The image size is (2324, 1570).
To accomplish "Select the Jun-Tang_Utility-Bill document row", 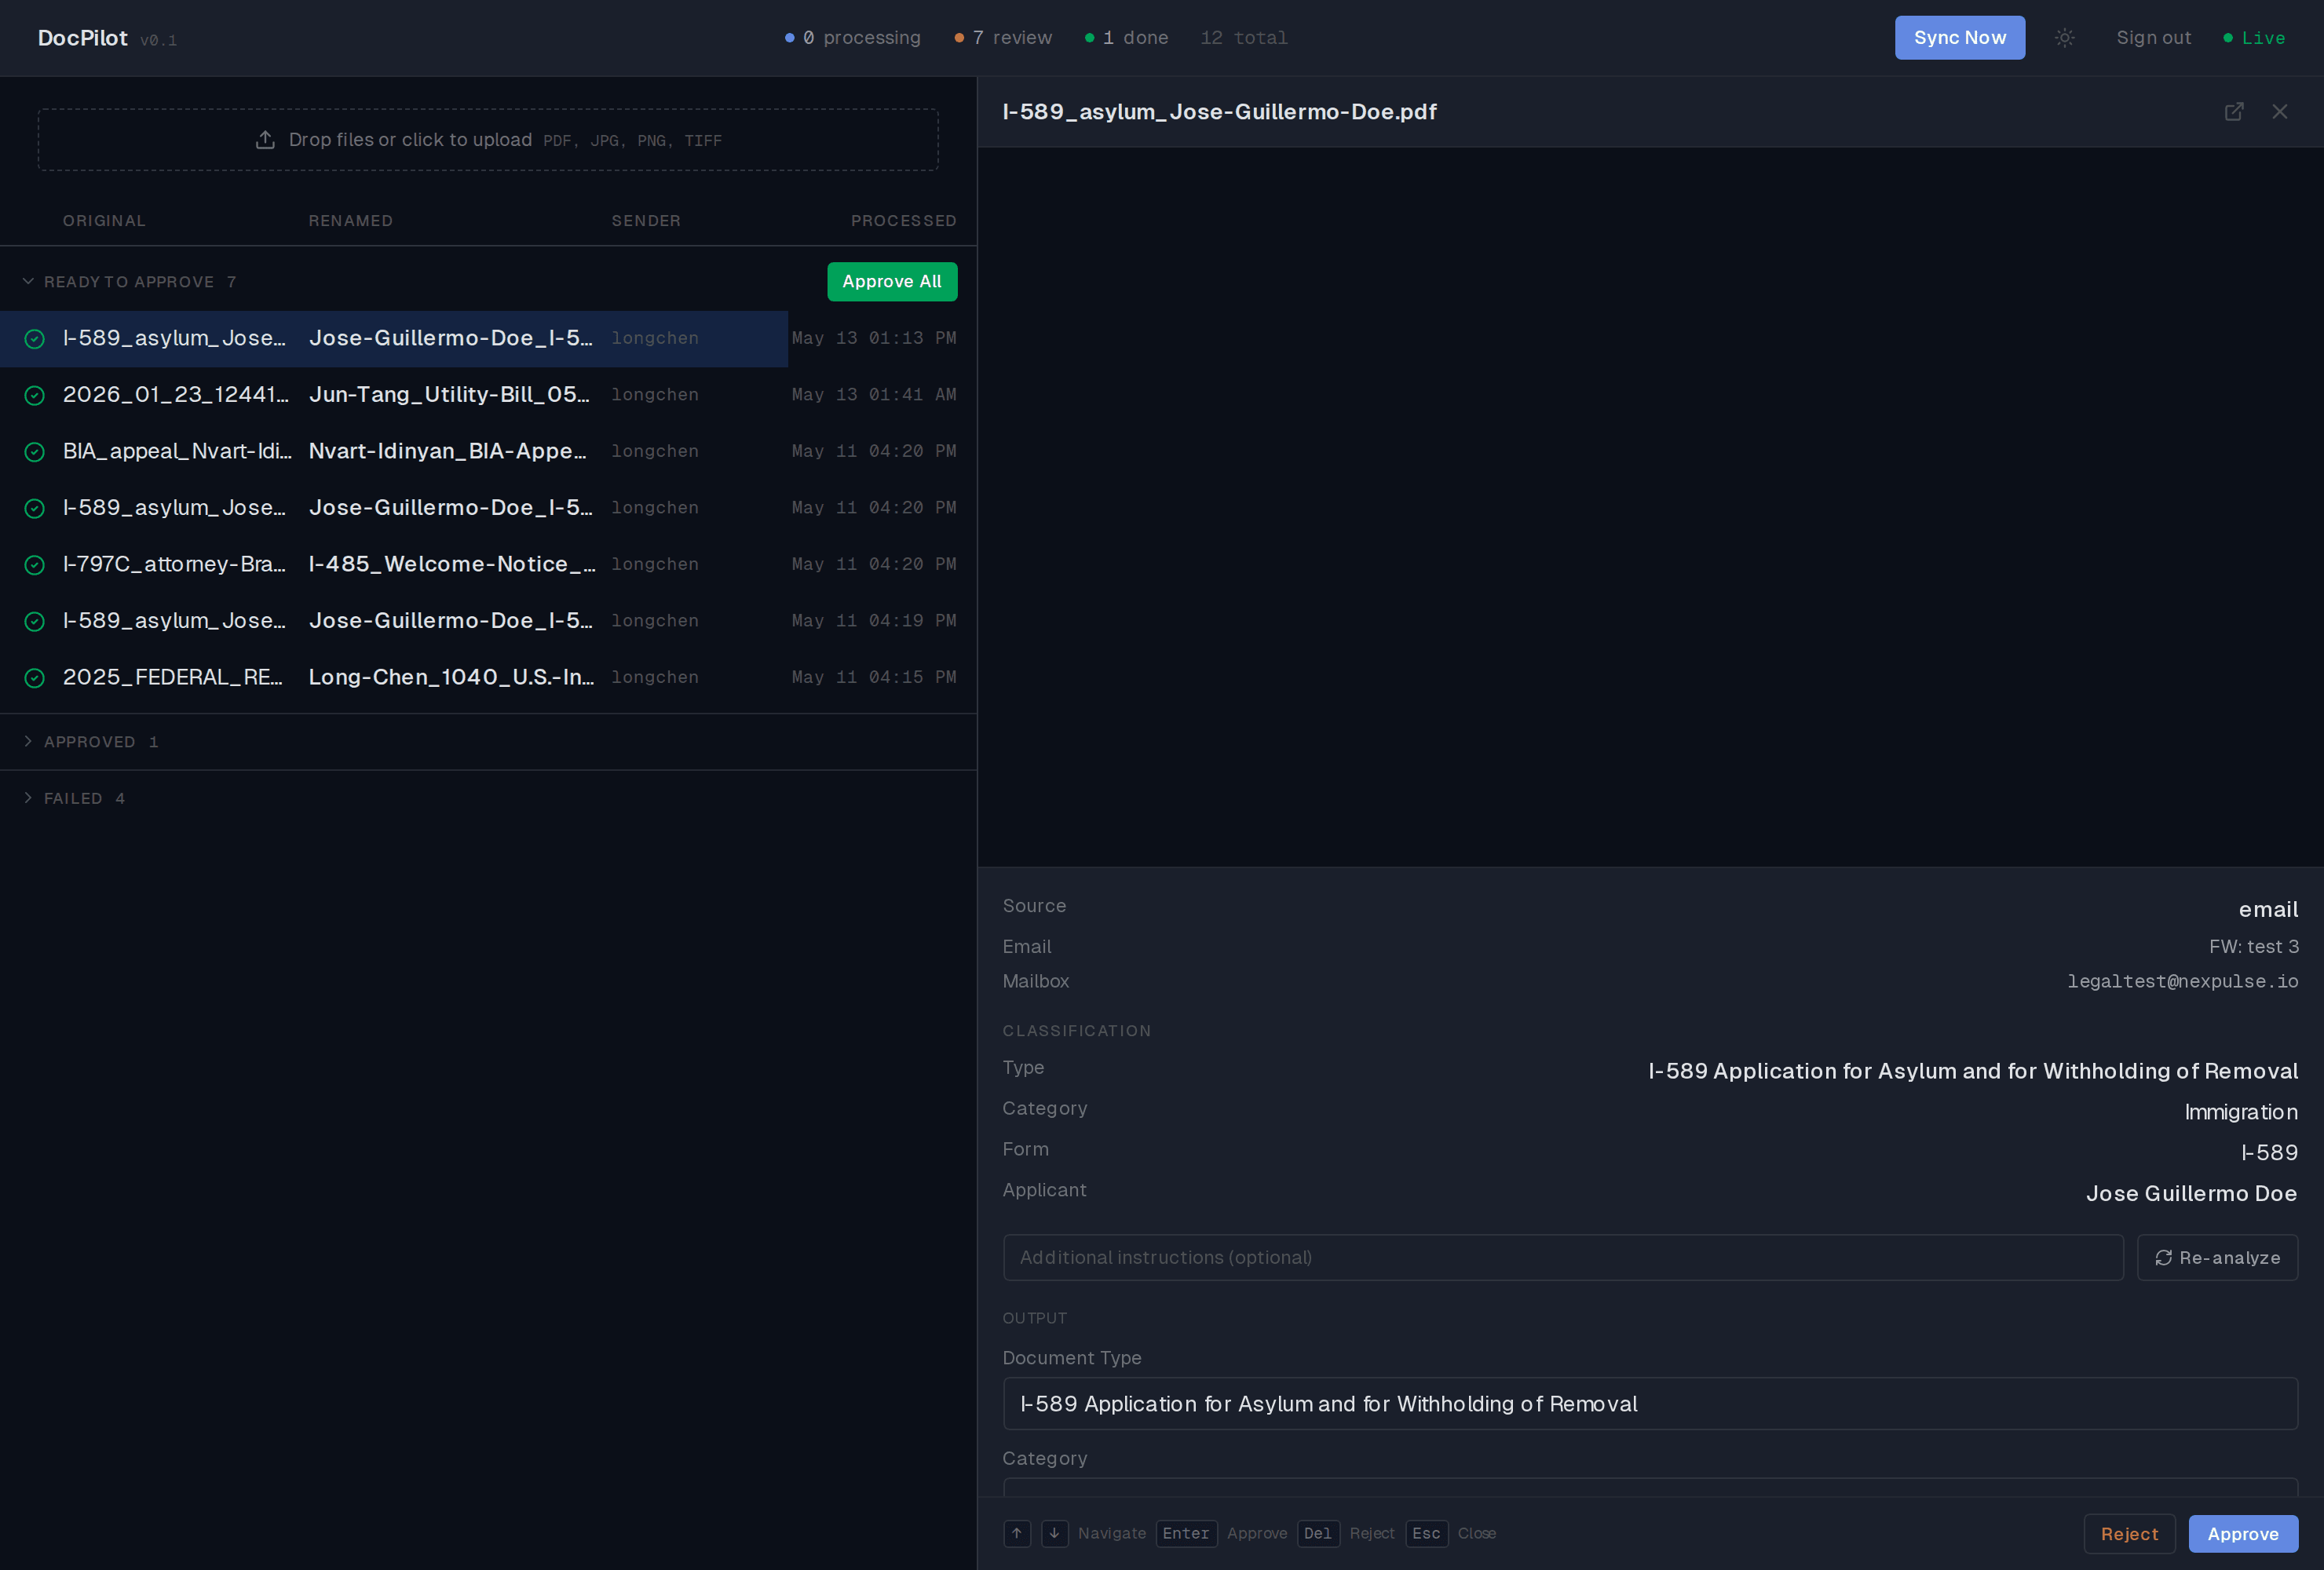I will click(488, 395).
